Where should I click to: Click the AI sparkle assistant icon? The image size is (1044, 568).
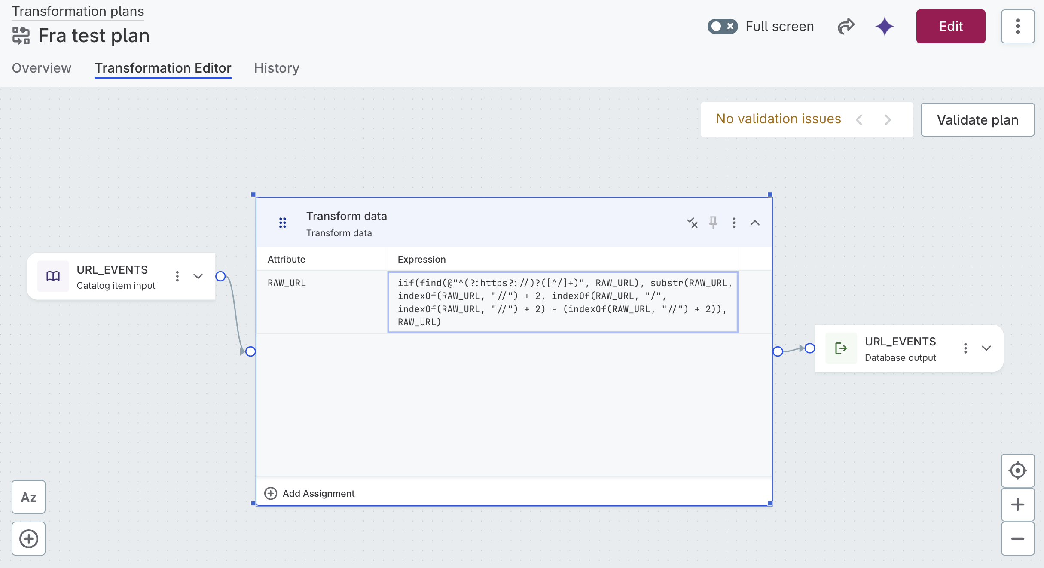coord(885,27)
